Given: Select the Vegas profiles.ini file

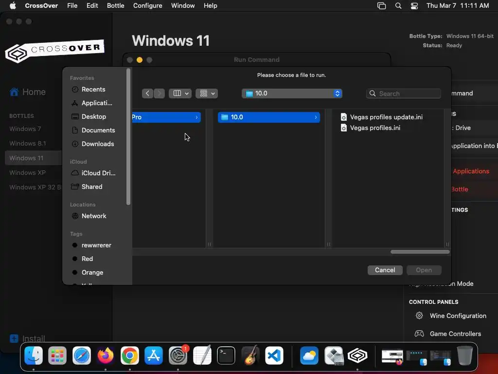Looking at the screenshot, I should (370, 128).
